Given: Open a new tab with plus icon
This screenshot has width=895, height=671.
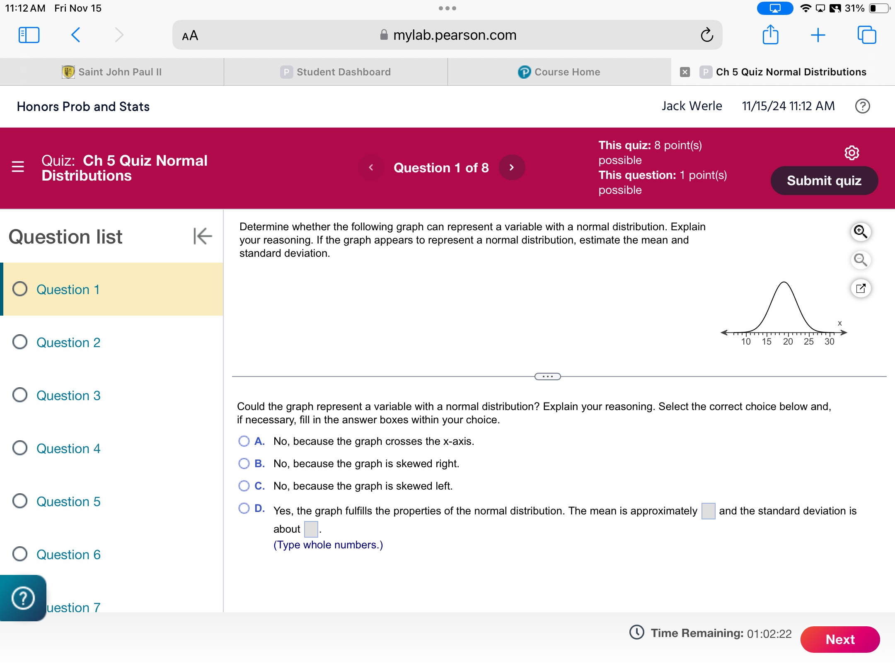Looking at the screenshot, I should coord(818,35).
